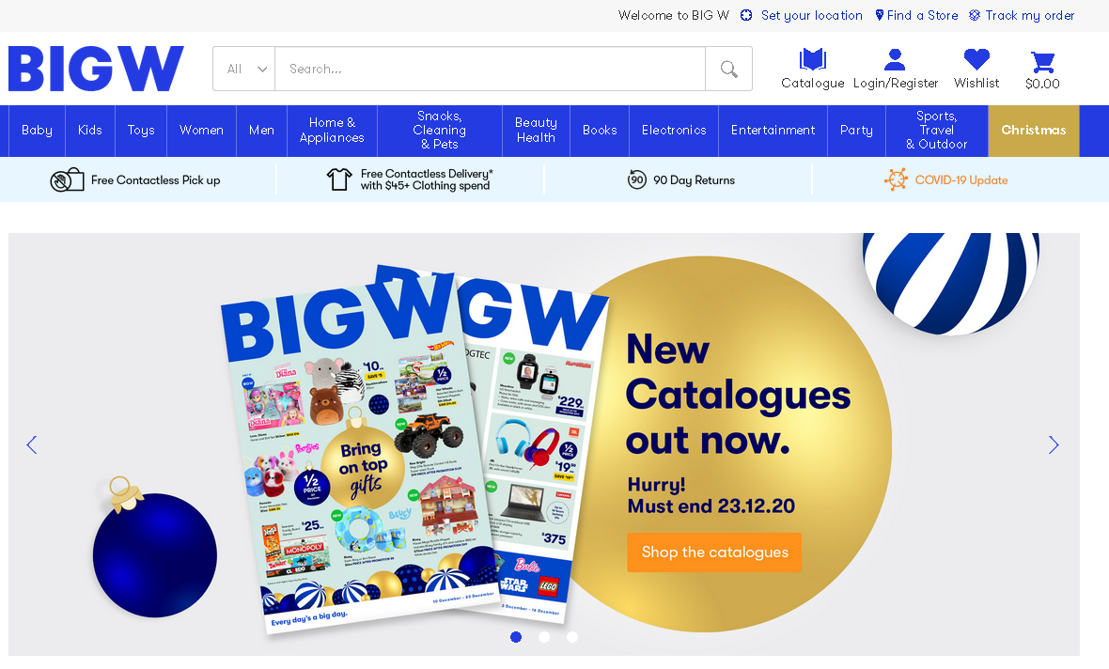The height and width of the screenshot is (669, 1109).
Task: Expand the All category dropdown
Action: point(244,69)
